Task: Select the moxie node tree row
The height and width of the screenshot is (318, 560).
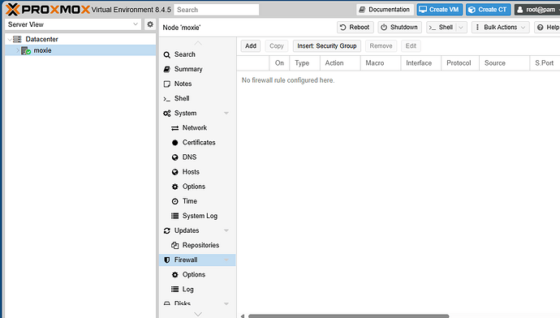Action: click(80, 50)
